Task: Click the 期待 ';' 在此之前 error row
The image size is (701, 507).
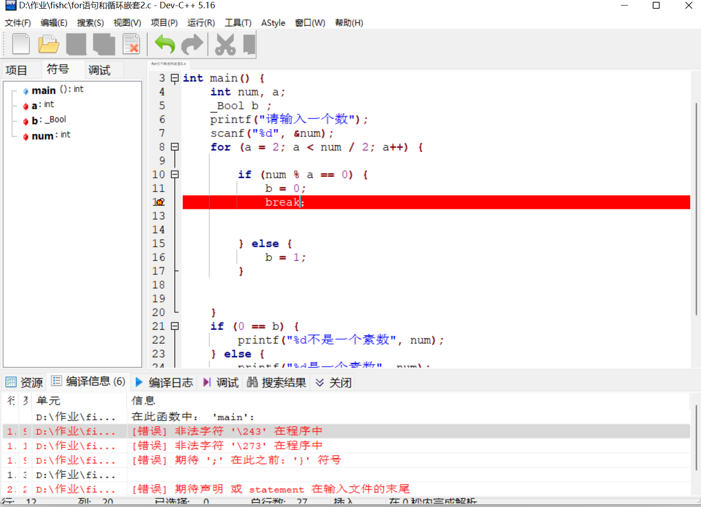Action: click(x=346, y=460)
